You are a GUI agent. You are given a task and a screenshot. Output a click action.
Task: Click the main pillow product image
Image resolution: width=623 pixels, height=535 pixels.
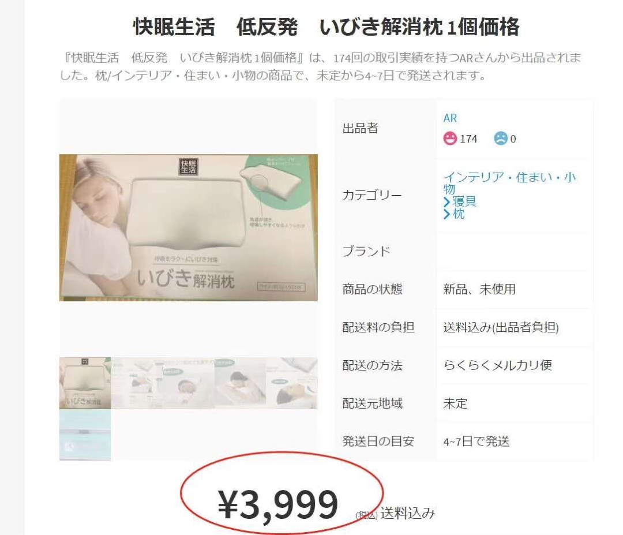188,227
